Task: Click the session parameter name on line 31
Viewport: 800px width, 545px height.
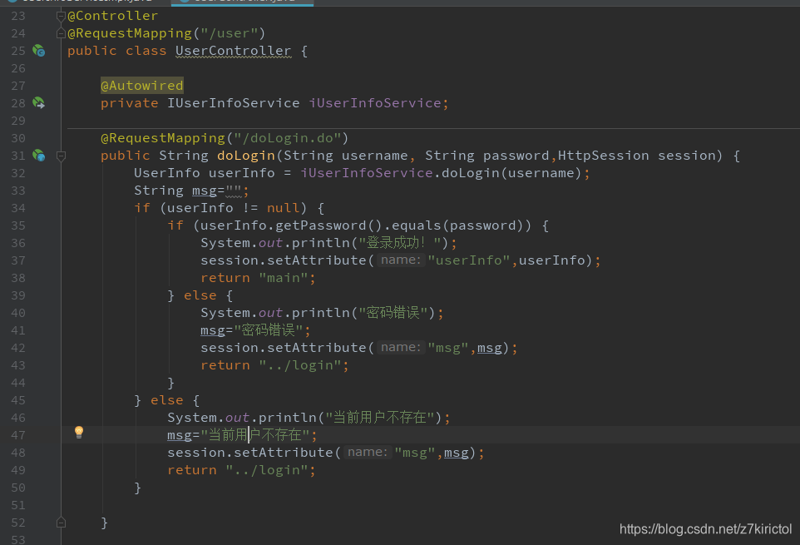Action: coord(687,156)
